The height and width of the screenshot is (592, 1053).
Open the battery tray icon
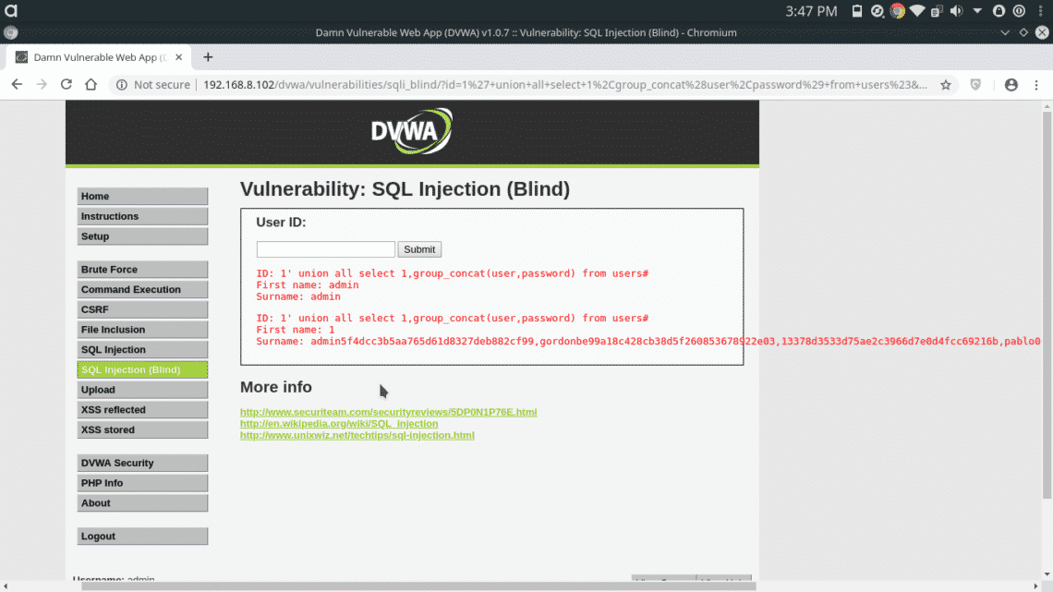pos(857,11)
